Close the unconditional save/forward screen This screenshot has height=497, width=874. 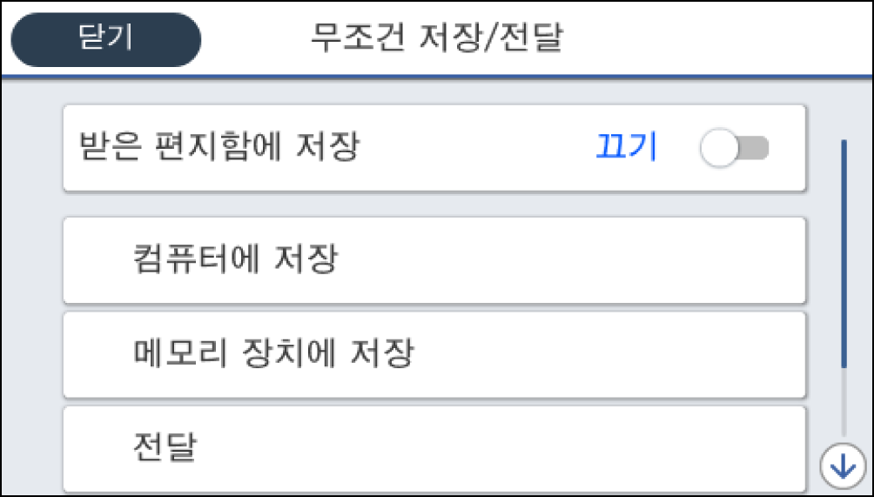(x=106, y=40)
